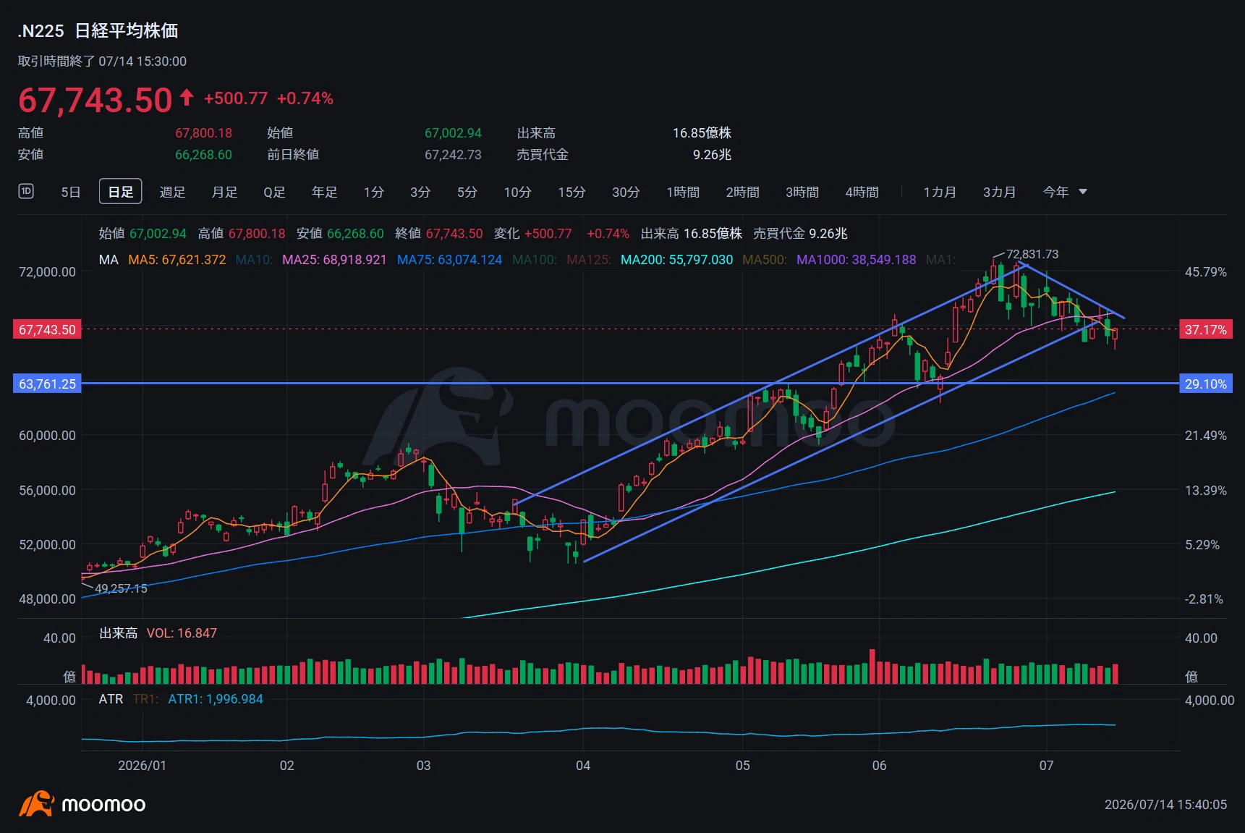
Task: Select the 5日 timeframe tab
Action: coord(71,192)
